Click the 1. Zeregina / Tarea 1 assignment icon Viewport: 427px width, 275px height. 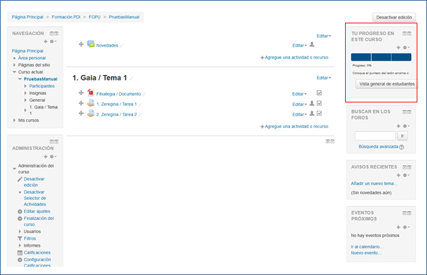click(90, 104)
